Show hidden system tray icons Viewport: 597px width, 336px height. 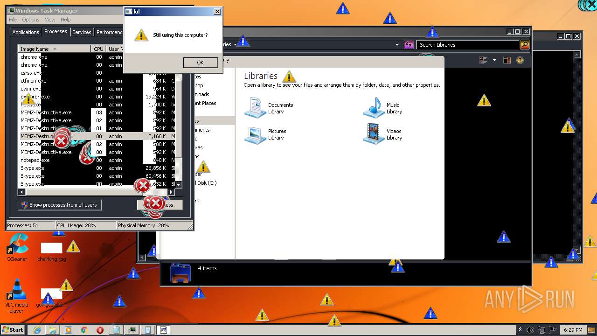pyautogui.click(x=520, y=330)
